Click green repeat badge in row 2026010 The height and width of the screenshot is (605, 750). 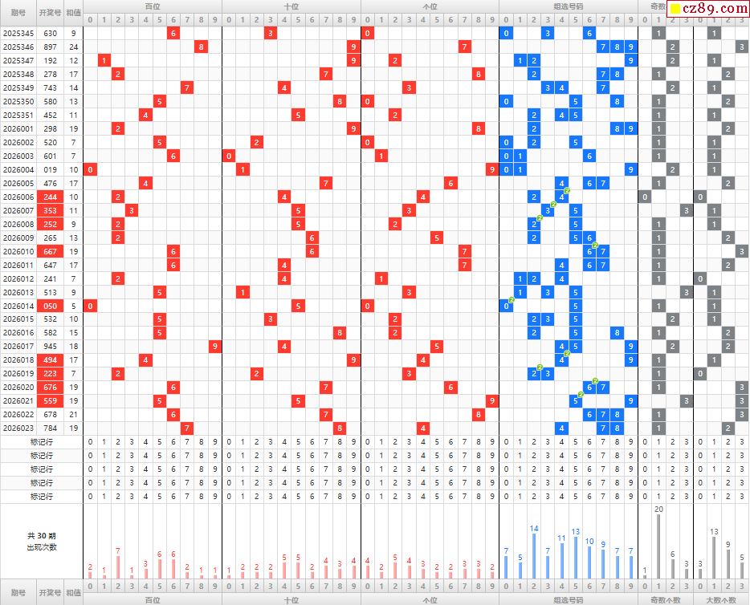pyautogui.click(x=595, y=246)
